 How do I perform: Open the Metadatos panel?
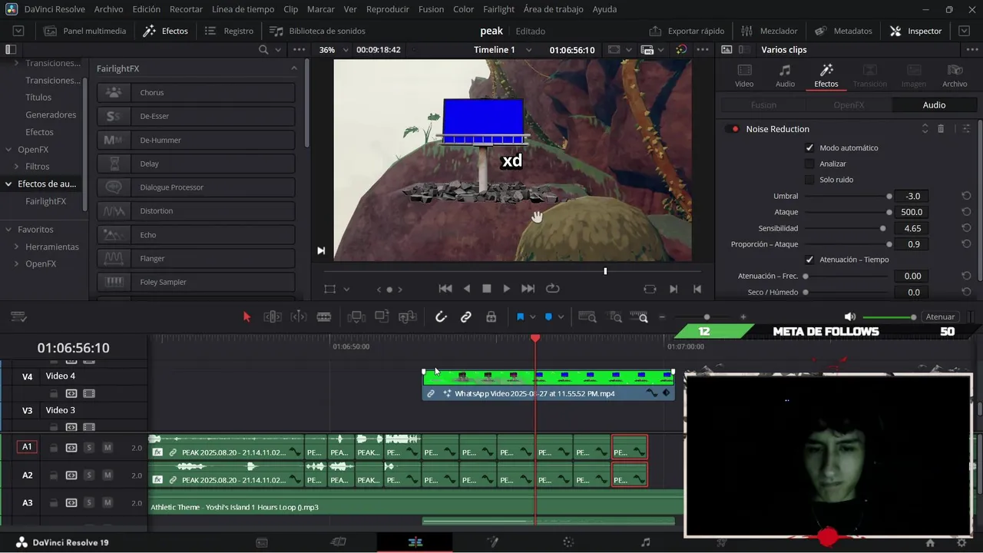[x=843, y=31]
